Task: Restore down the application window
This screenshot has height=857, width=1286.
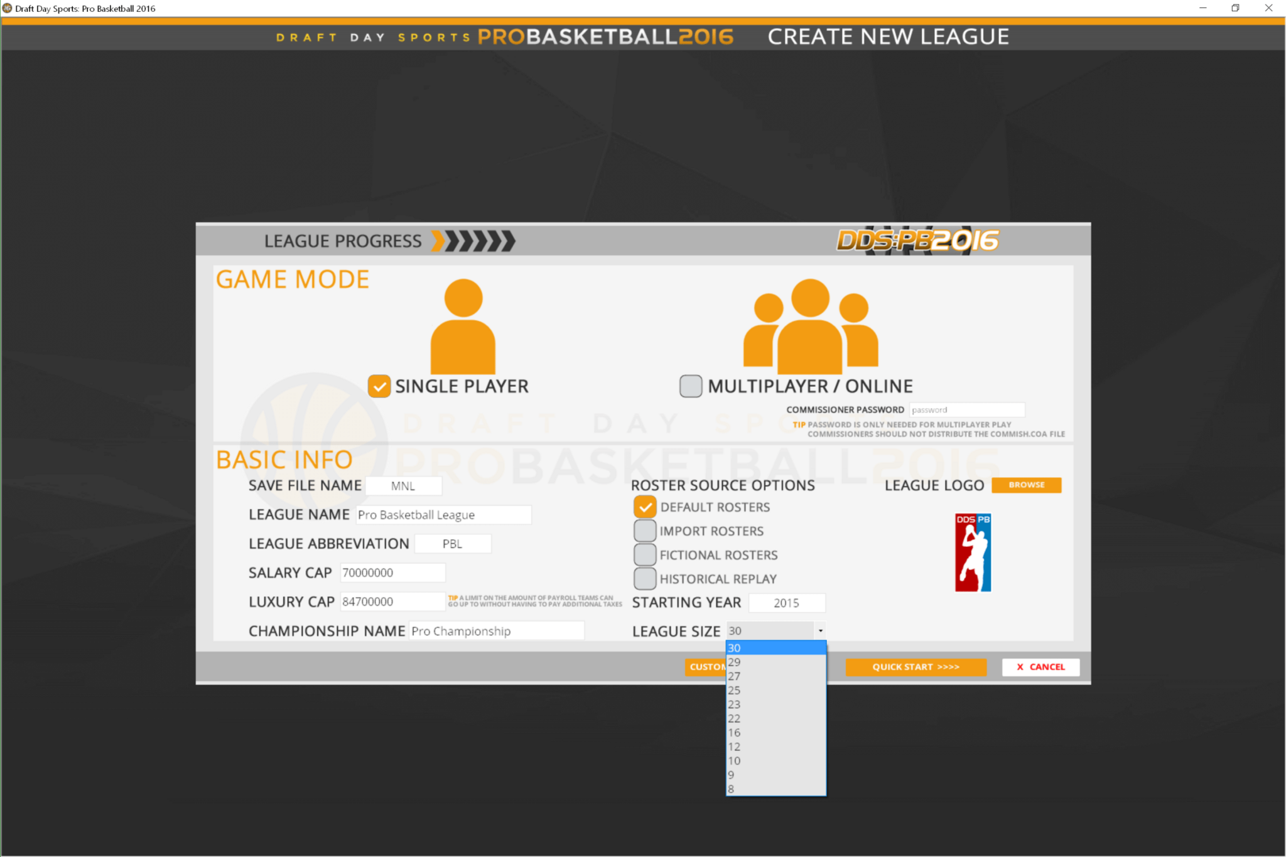Action: click(x=1236, y=8)
